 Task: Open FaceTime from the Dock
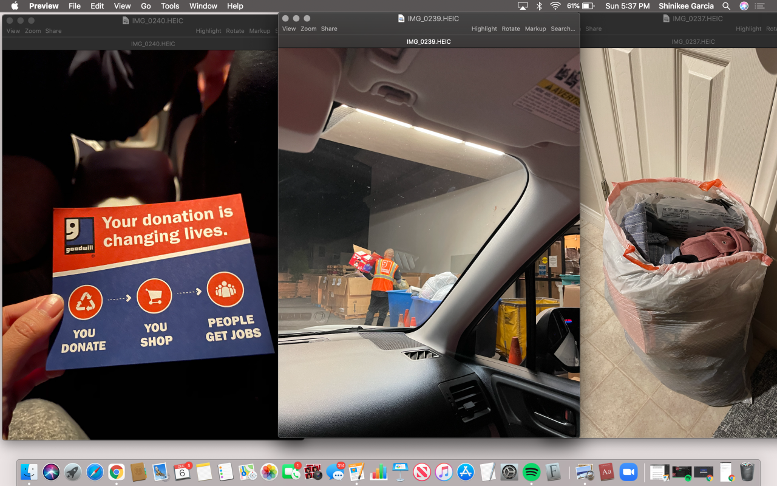click(x=291, y=471)
